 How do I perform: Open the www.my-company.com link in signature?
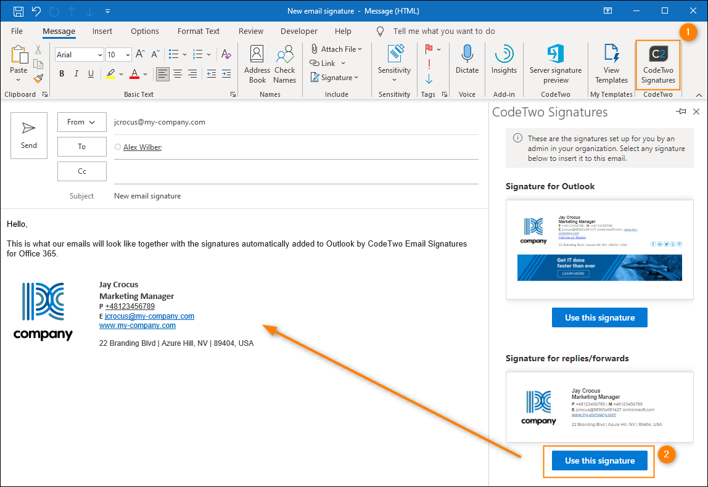[x=138, y=325]
